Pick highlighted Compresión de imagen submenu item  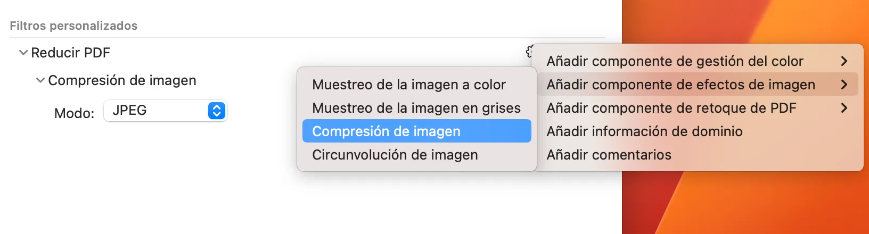pos(417,131)
